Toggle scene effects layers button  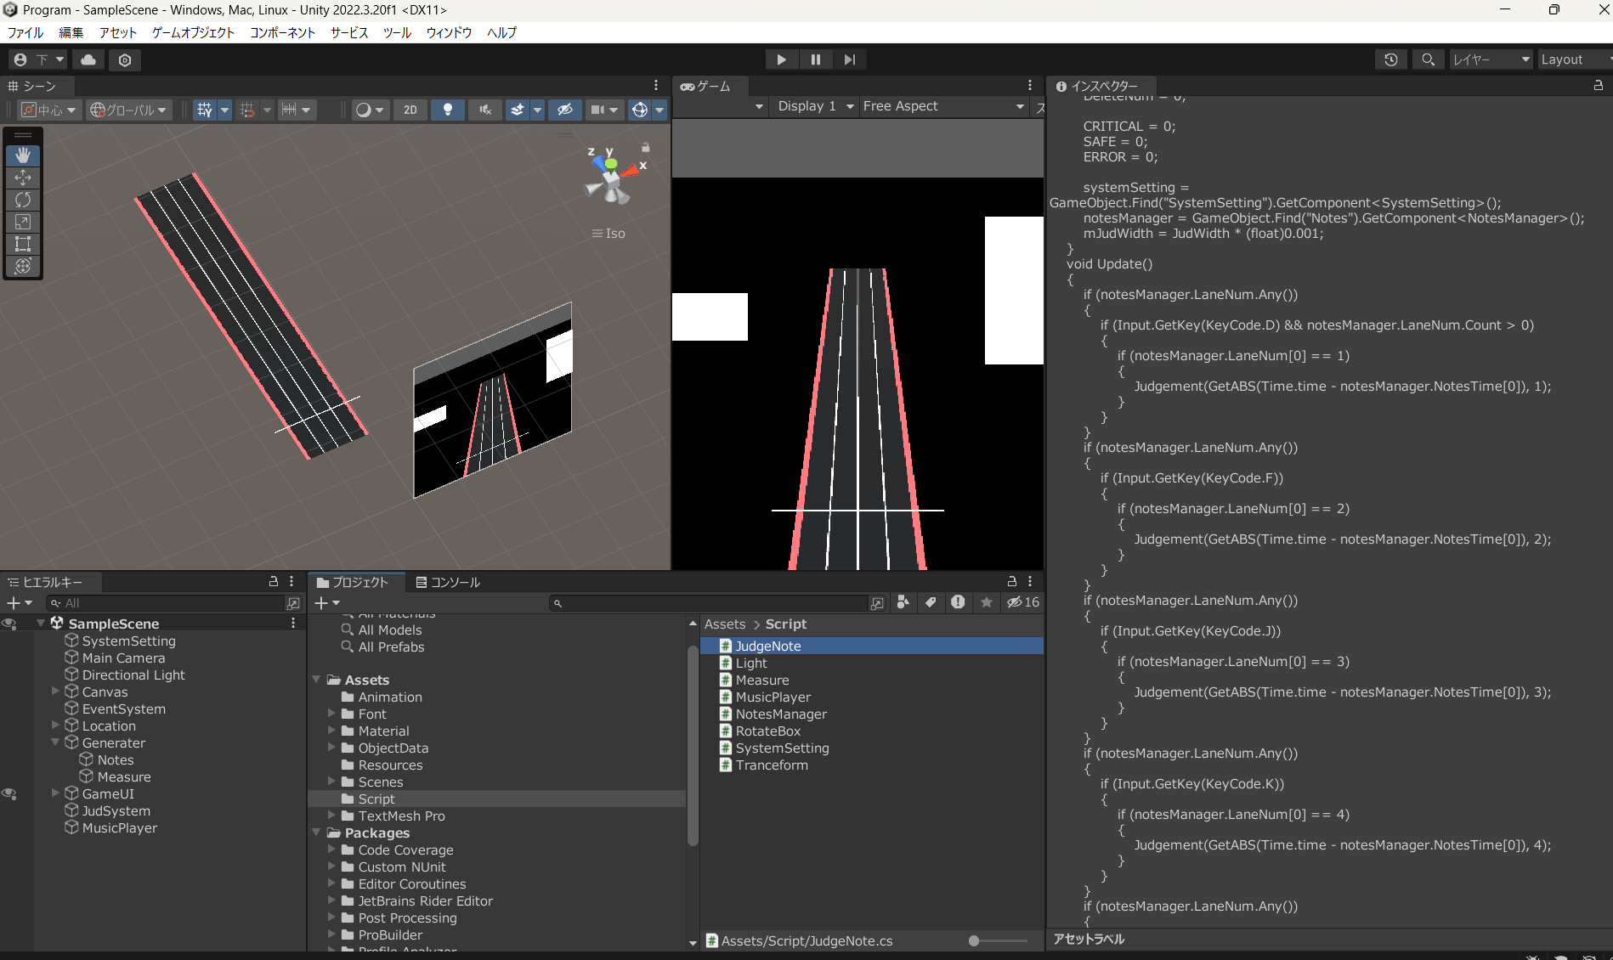(x=517, y=110)
